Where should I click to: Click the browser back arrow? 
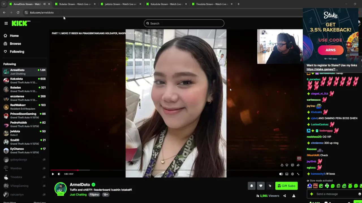click(4, 12)
